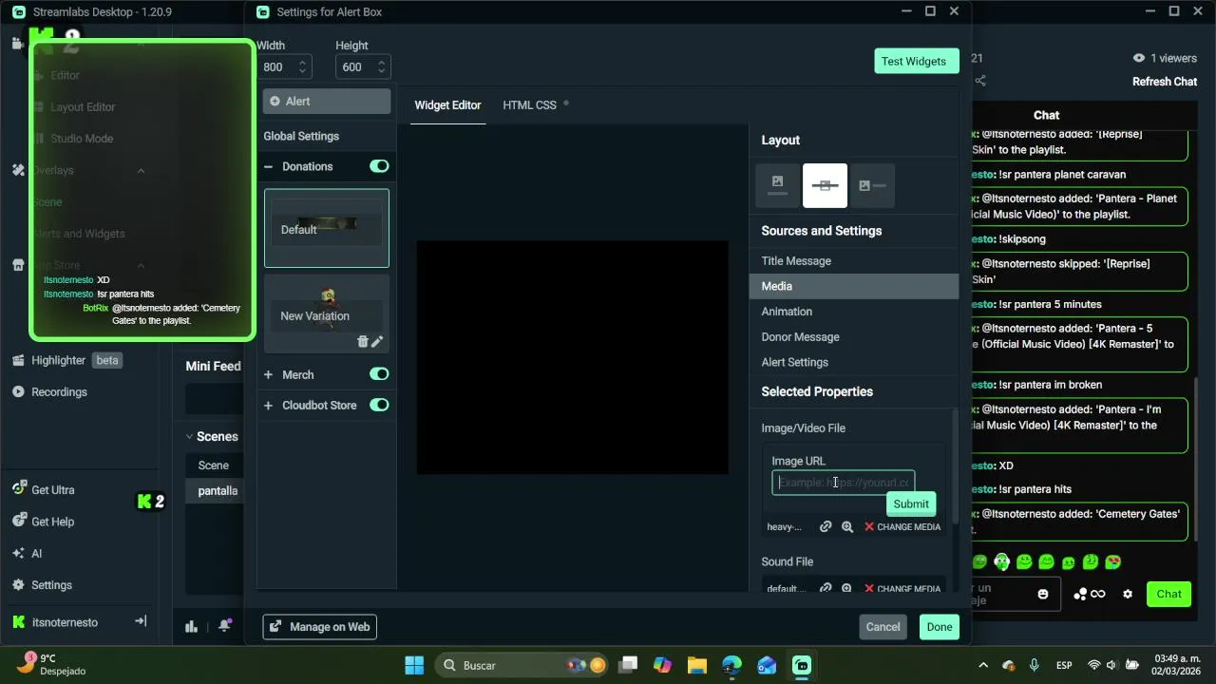Switch to the Widget Editor tab

[x=447, y=104]
